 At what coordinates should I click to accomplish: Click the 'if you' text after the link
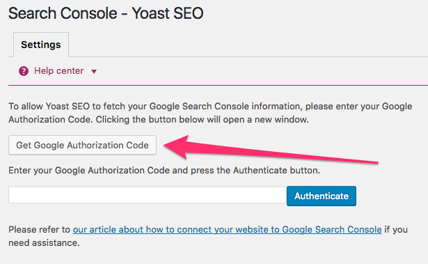396,230
